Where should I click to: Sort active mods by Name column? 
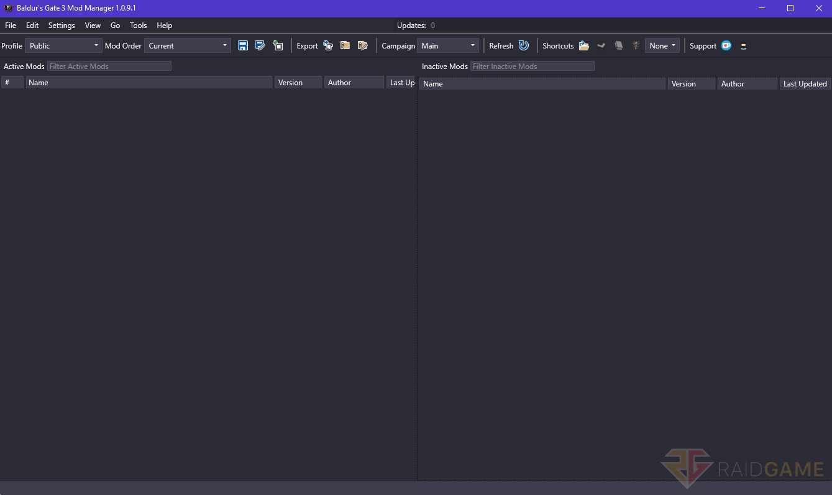point(149,82)
